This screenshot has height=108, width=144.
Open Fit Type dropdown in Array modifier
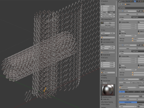coord(138,17)
